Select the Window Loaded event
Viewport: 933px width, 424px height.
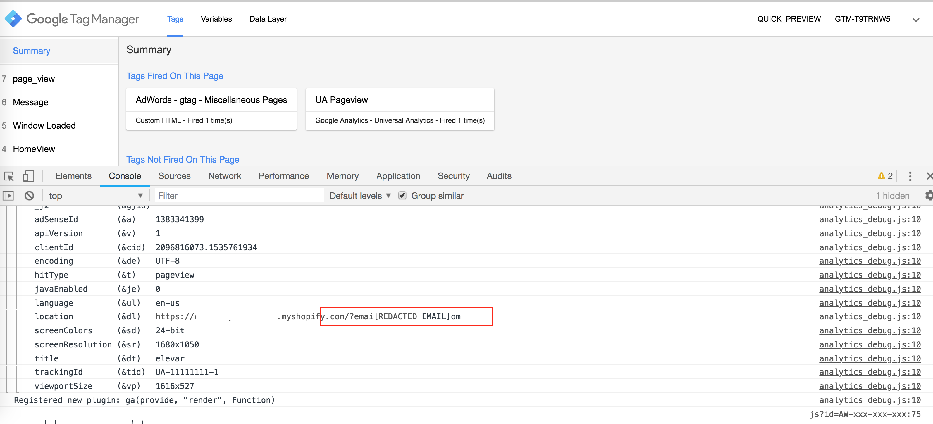44,126
